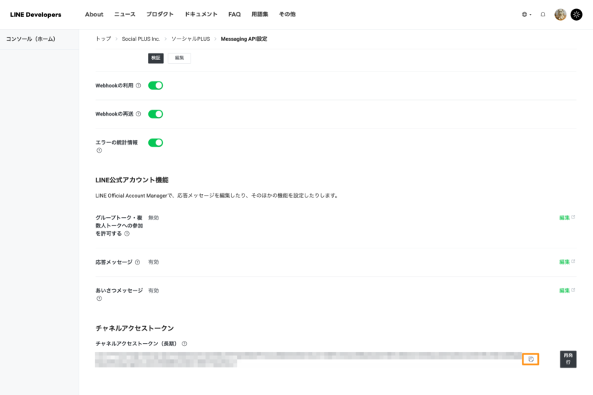This screenshot has height=395, width=593.
Task: Click the 編集 button beside 検証
Action: [x=179, y=59]
